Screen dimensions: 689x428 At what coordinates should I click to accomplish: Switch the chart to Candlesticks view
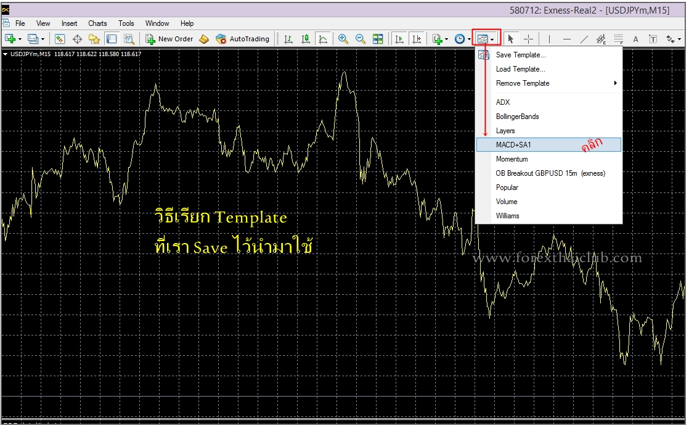pos(306,39)
